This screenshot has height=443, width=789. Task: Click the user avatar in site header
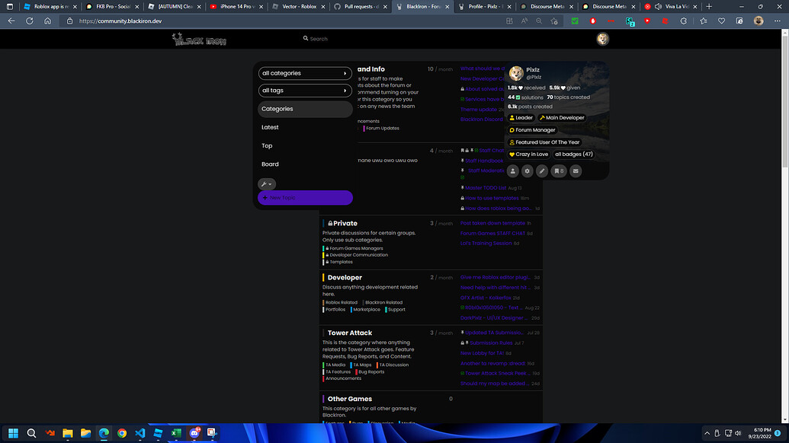602,39
